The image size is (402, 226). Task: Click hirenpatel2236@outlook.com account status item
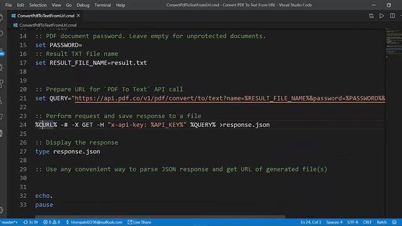point(94,222)
